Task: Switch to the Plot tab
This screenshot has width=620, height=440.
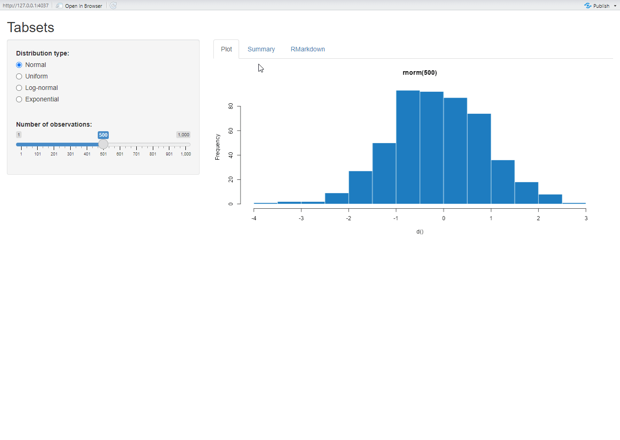Action: pos(226,49)
